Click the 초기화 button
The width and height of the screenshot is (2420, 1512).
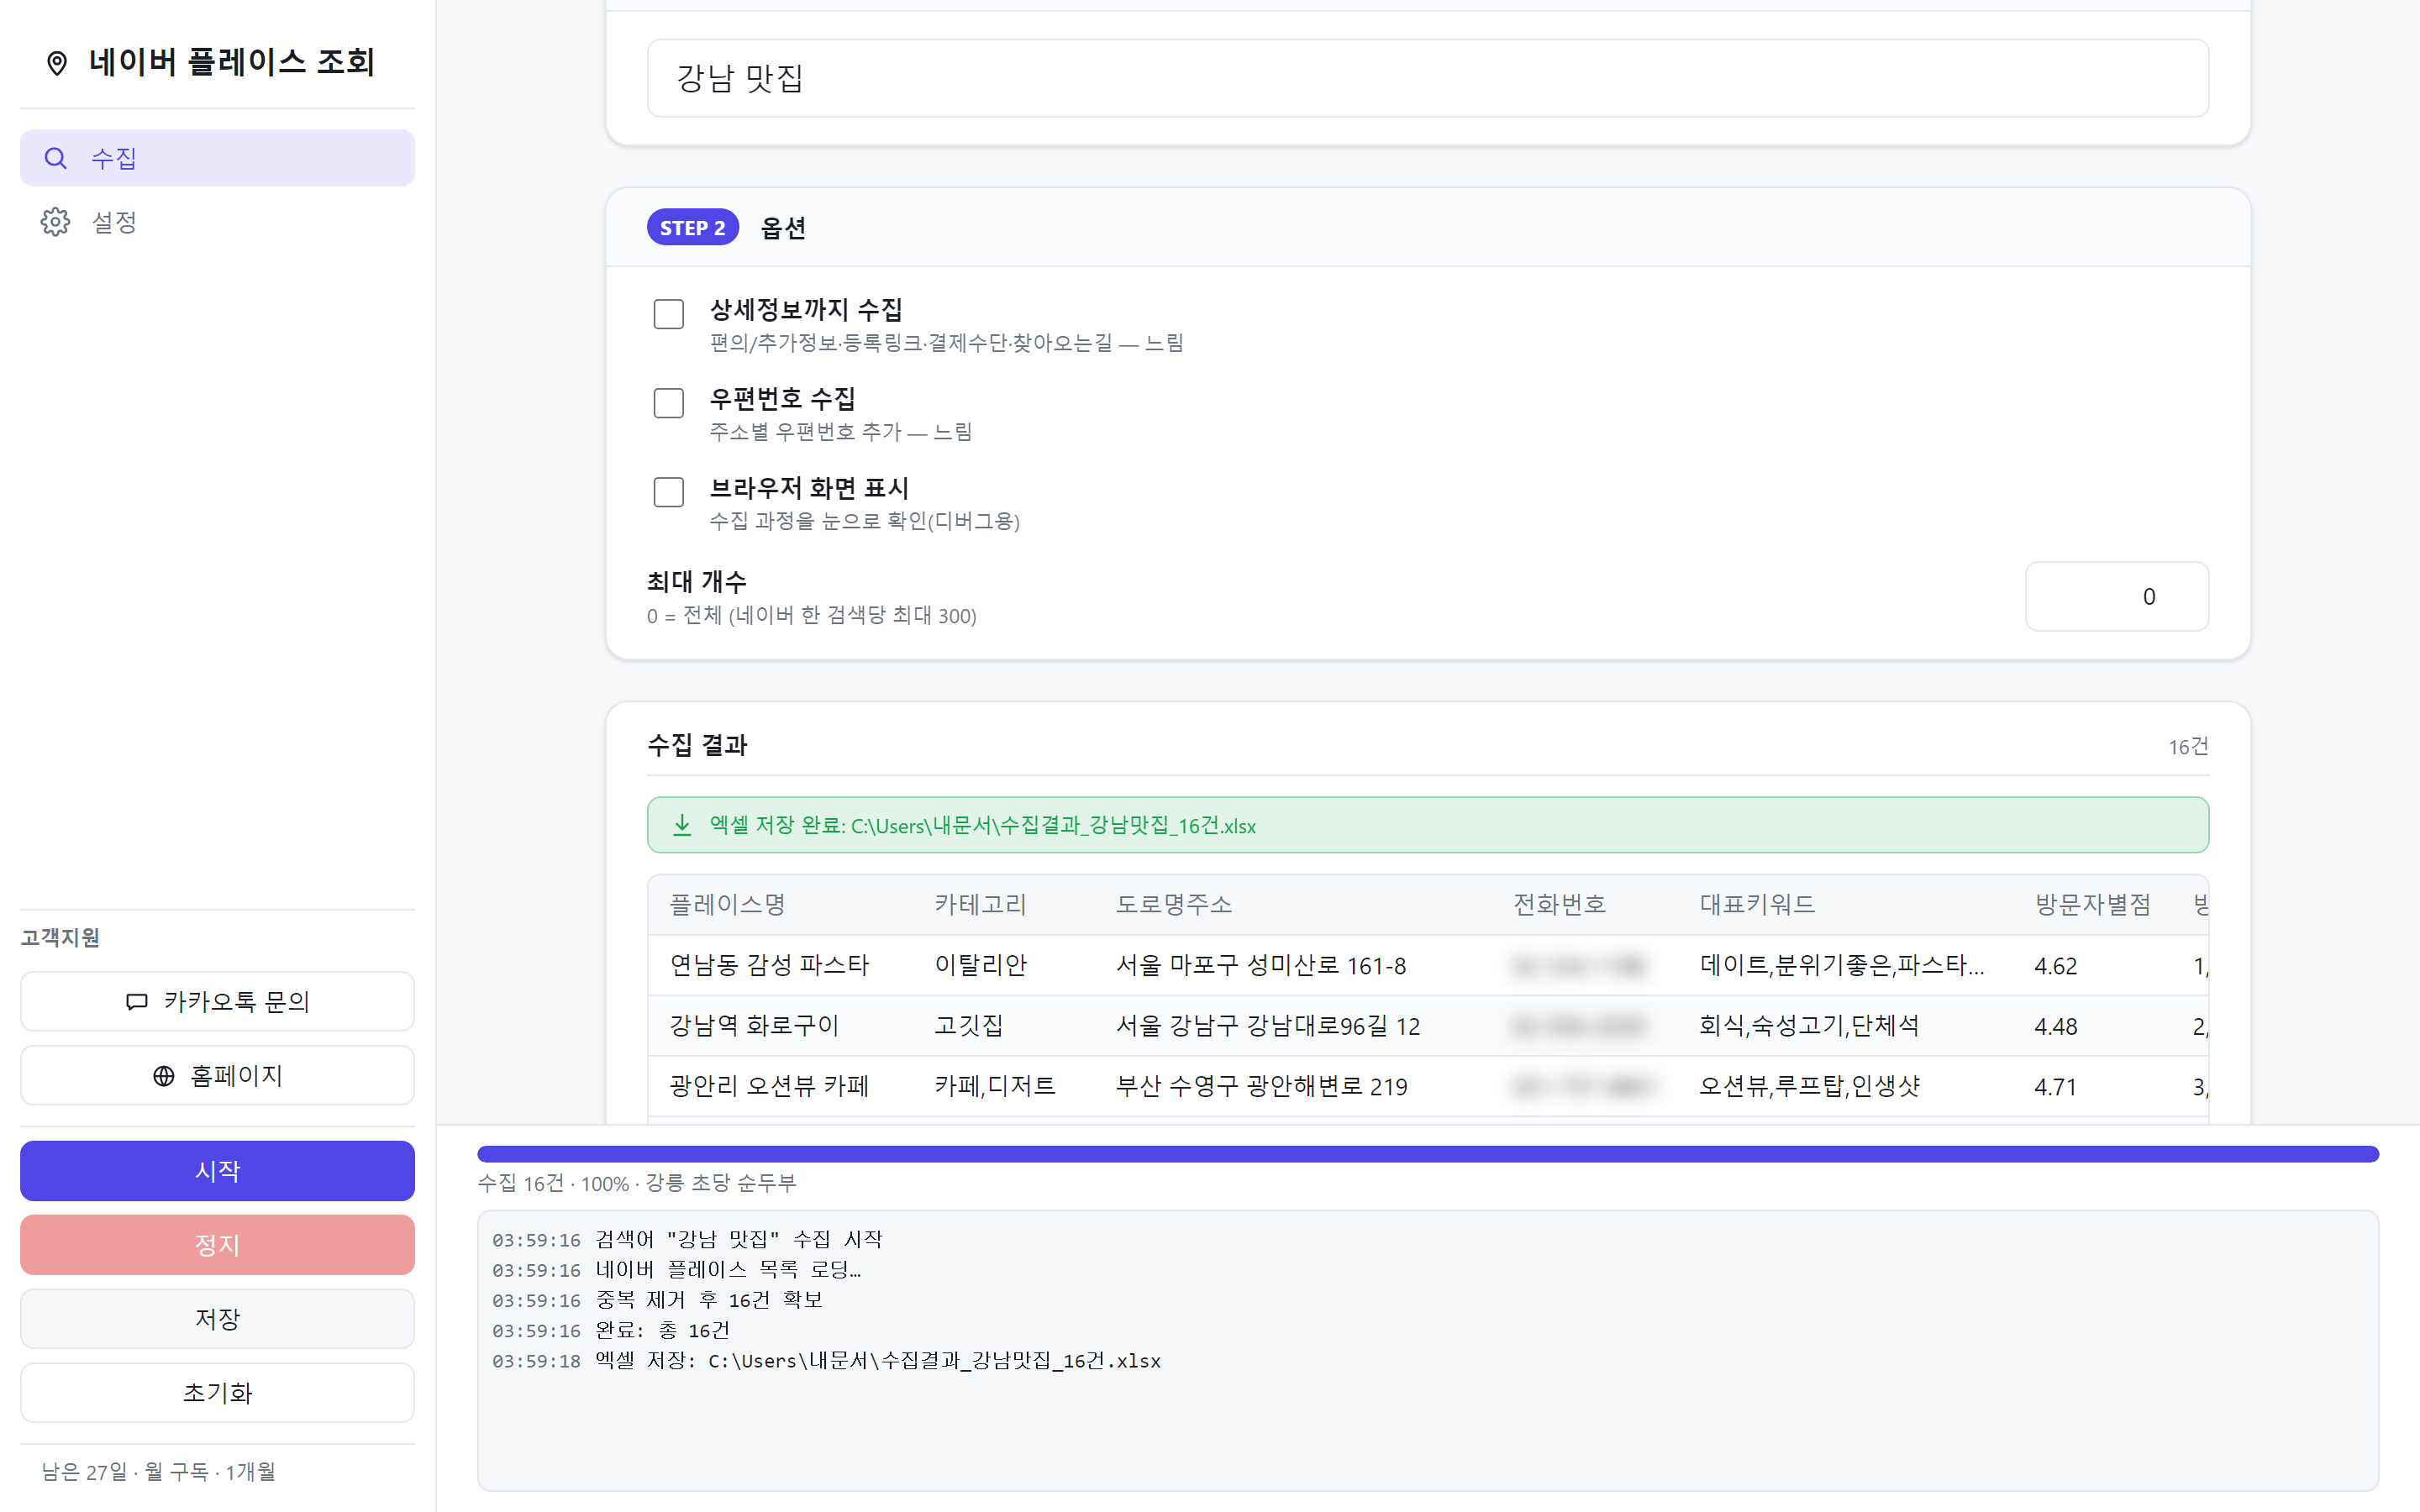pyautogui.click(x=217, y=1393)
